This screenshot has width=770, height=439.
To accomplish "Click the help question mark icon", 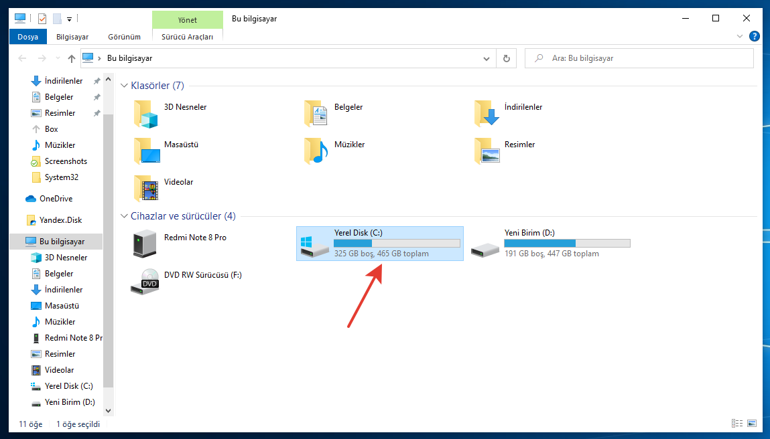I will click(754, 37).
